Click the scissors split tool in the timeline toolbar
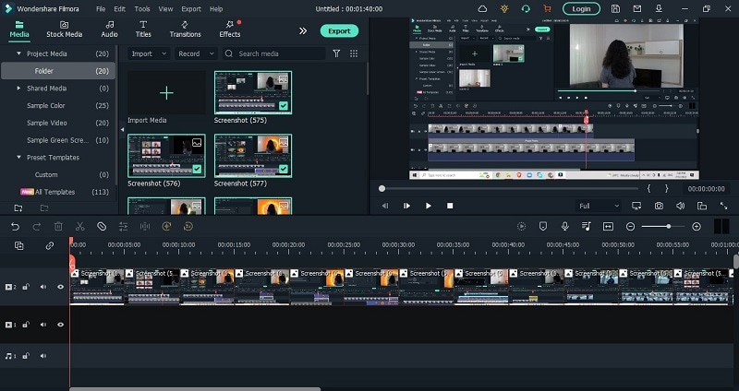739x391 pixels. pyautogui.click(x=79, y=226)
